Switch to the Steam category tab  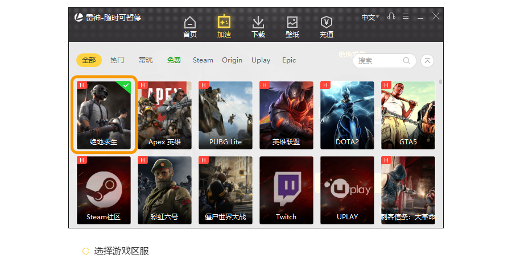point(203,60)
